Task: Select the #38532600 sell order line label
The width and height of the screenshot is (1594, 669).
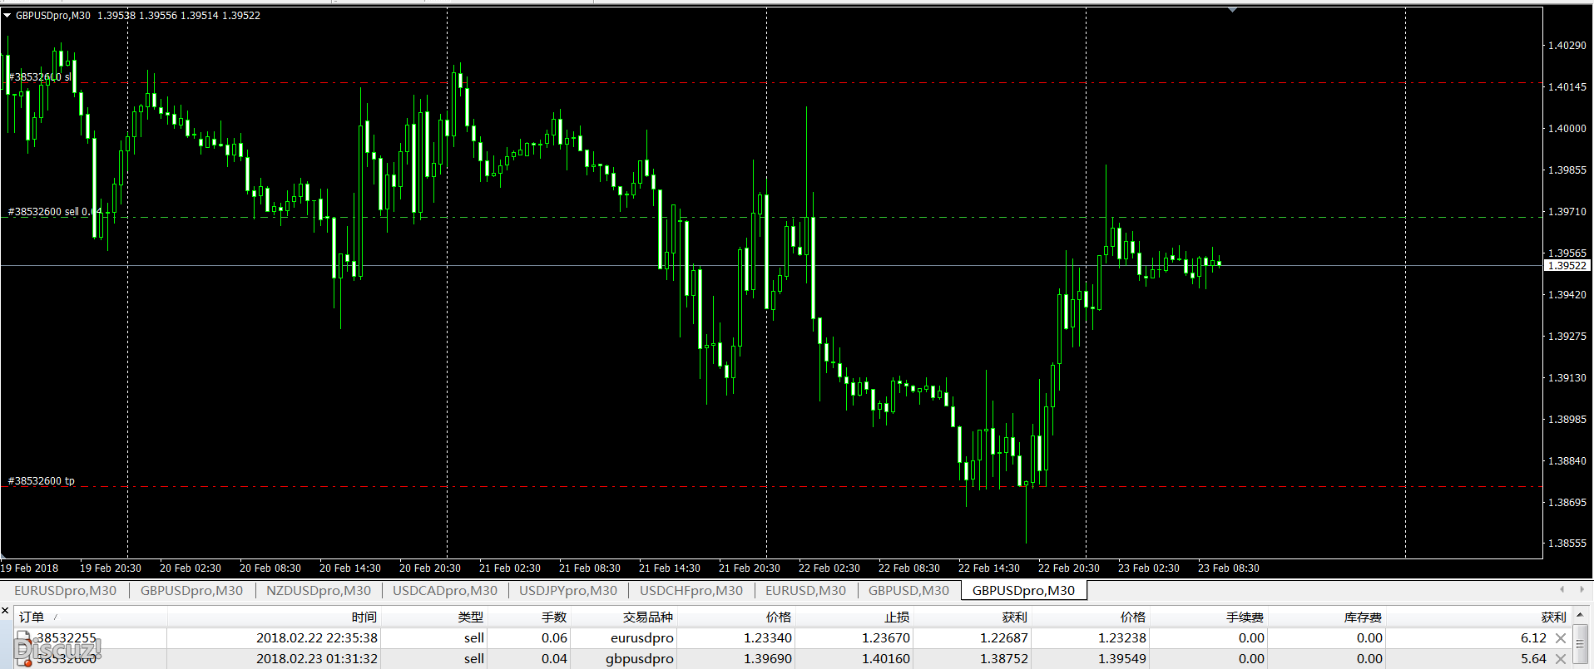Action: coord(55,212)
